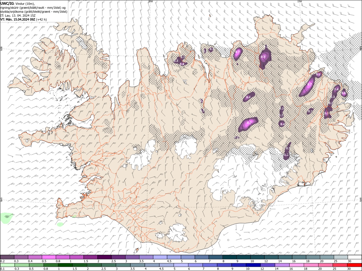Viewport: 362px width, 271px height.
Task: Pick the light grey 25 snow legend swatch
Action: click(341, 257)
